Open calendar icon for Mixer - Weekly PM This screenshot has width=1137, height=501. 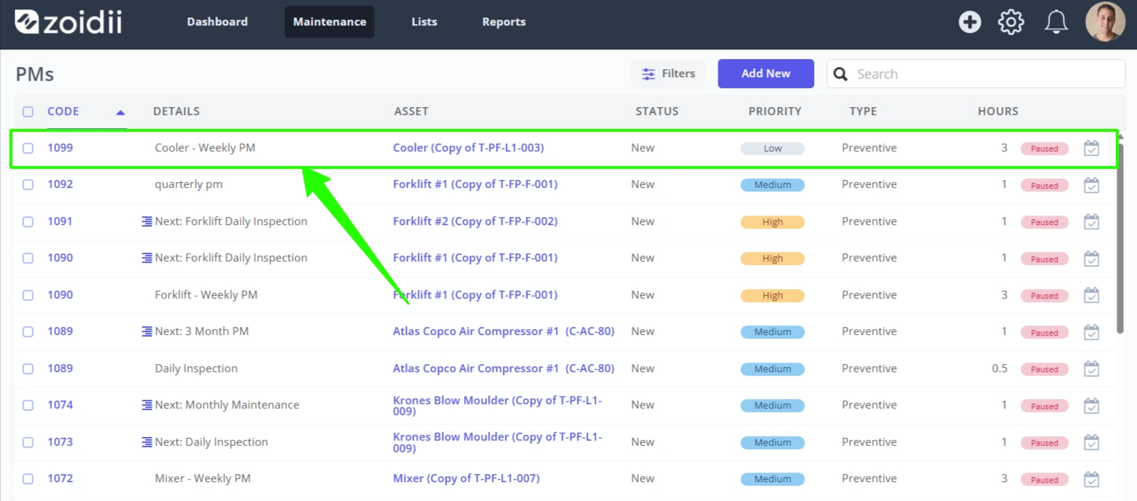[1091, 479]
